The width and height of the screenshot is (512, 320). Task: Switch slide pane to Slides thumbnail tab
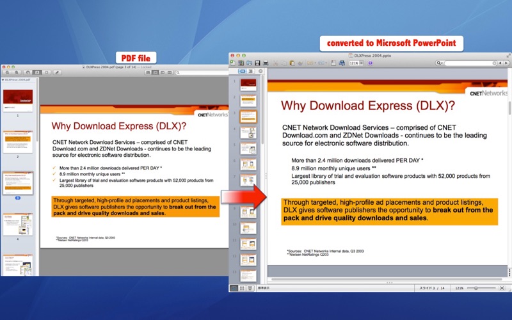point(243,71)
